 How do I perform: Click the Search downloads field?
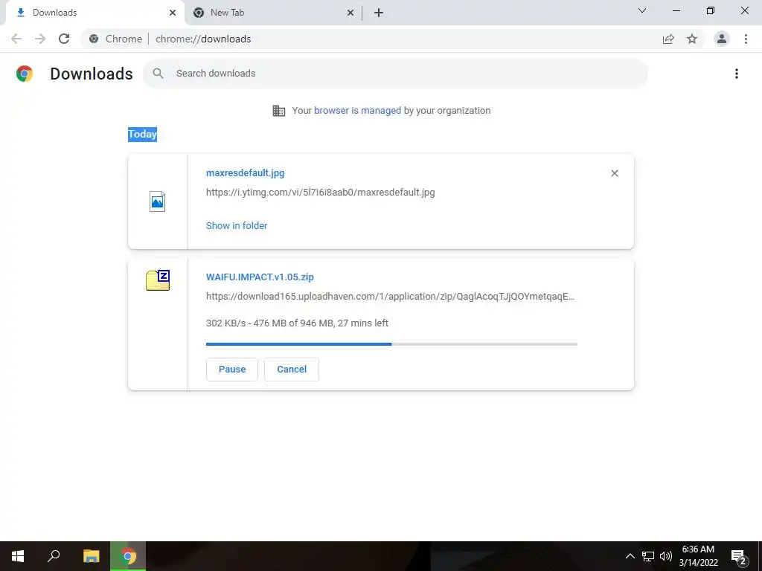tap(395, 74)
